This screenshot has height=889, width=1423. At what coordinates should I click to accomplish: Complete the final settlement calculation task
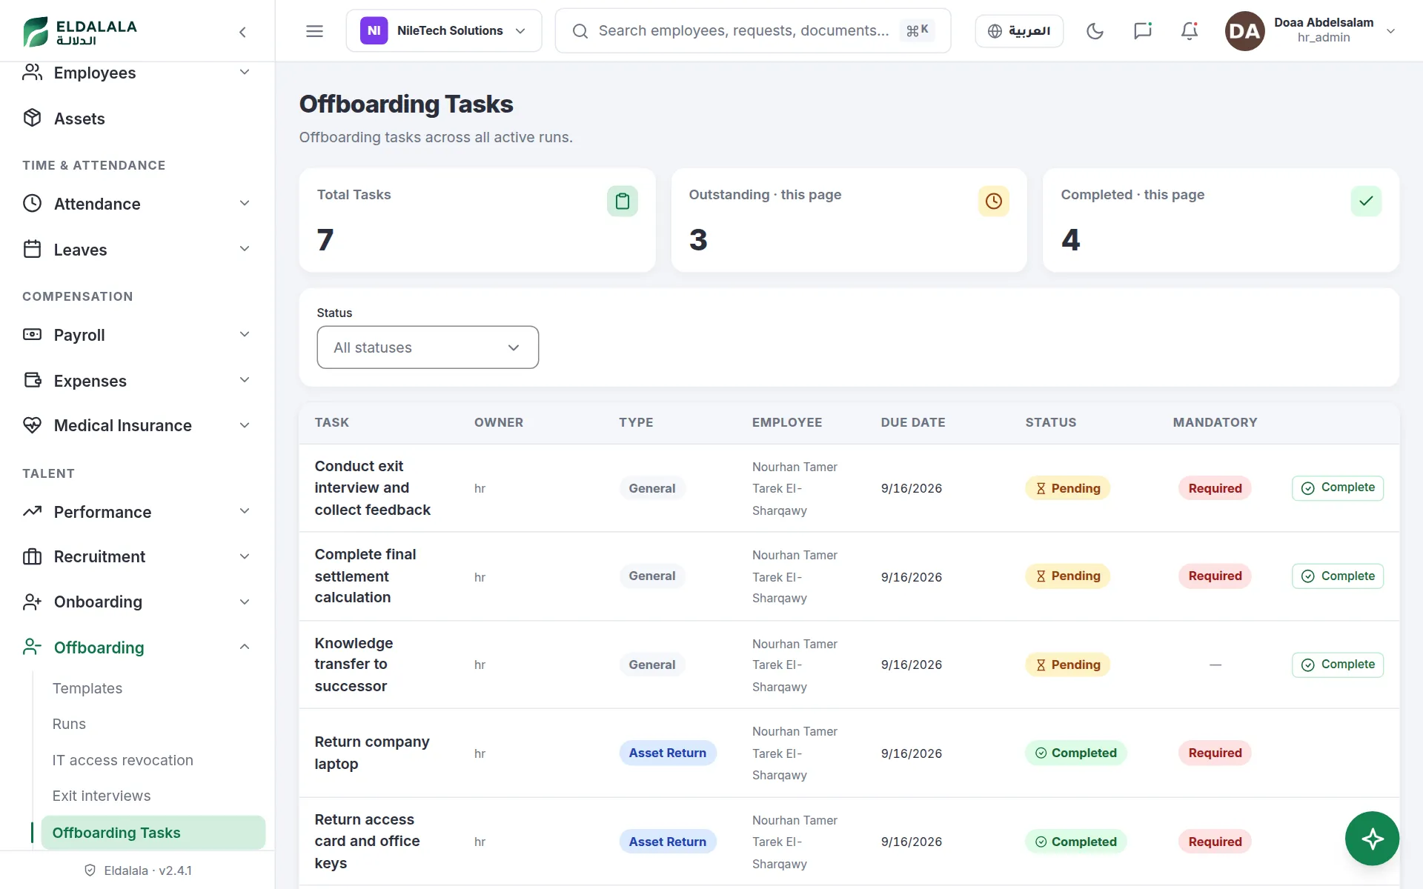(x=1337, y=576)
